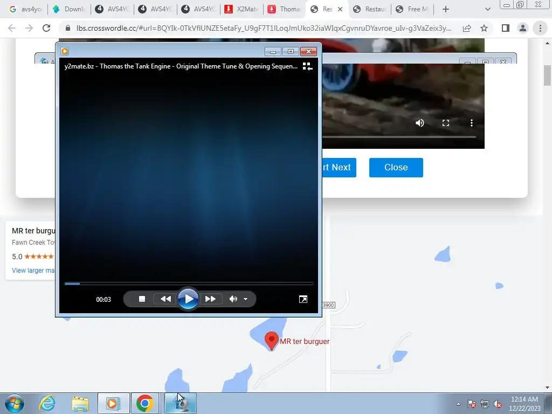Switch to the X2Mate tab
Viewport: 552px width, 414px height.
point(242,9)
